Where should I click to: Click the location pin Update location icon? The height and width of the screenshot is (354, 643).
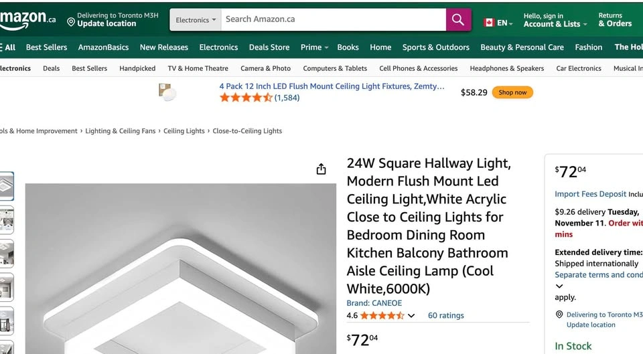tap(70, 22)
